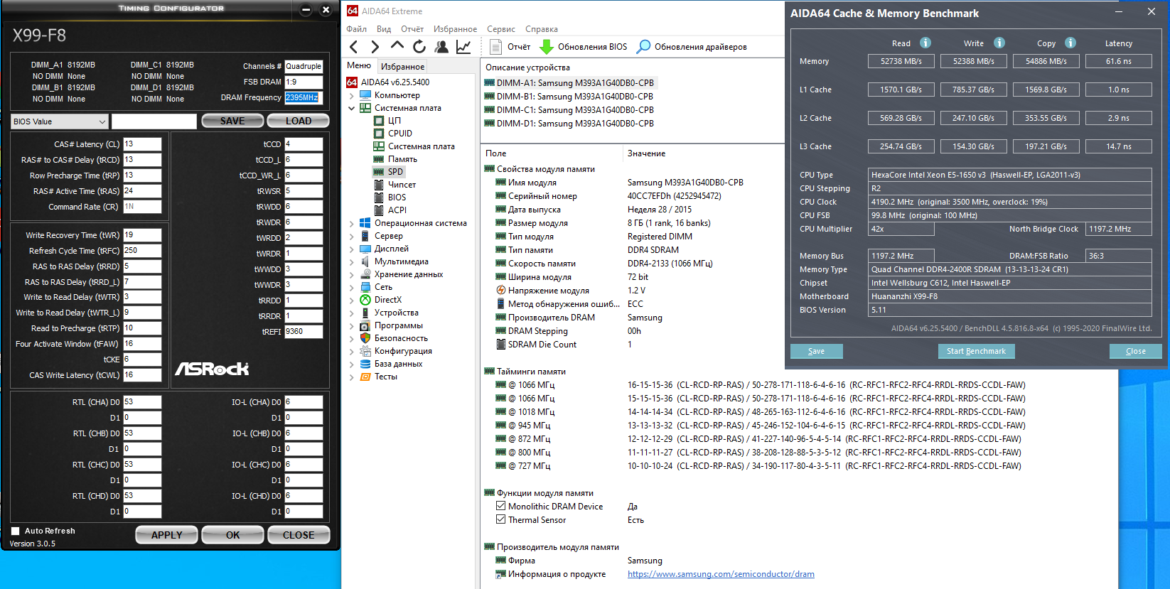Image resolution: width=1170 pixels, height=589 pixels.
Task: Open the Отчёт menu in the menu bar
Action: tap(412, 29)
